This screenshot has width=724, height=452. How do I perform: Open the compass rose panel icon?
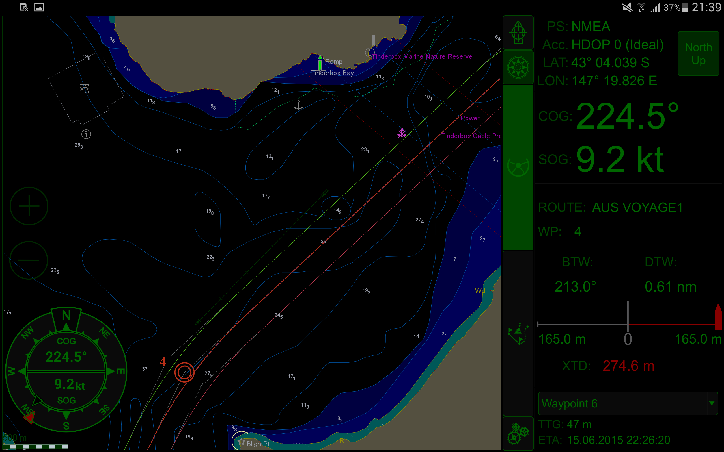coord(518,68)
